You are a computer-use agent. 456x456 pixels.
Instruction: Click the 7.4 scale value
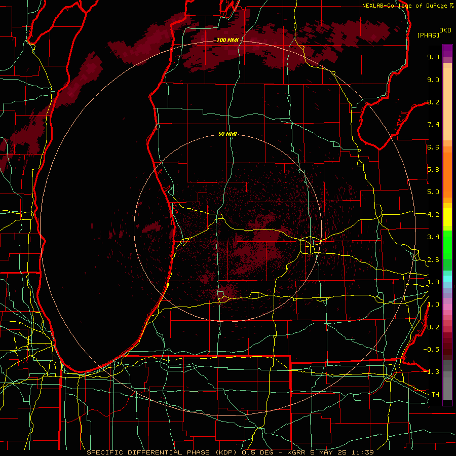point(433,125)
